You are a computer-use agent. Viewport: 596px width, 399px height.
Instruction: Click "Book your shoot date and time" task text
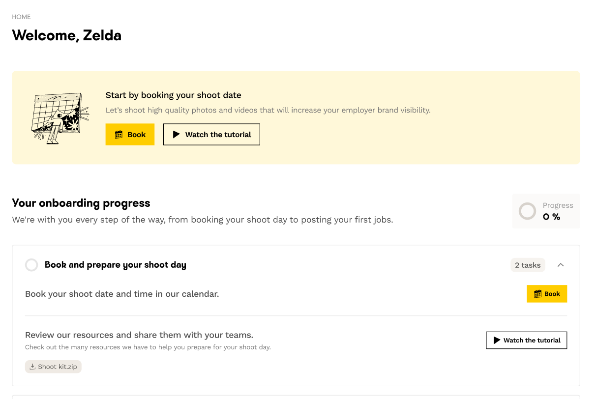coord(122,294)
